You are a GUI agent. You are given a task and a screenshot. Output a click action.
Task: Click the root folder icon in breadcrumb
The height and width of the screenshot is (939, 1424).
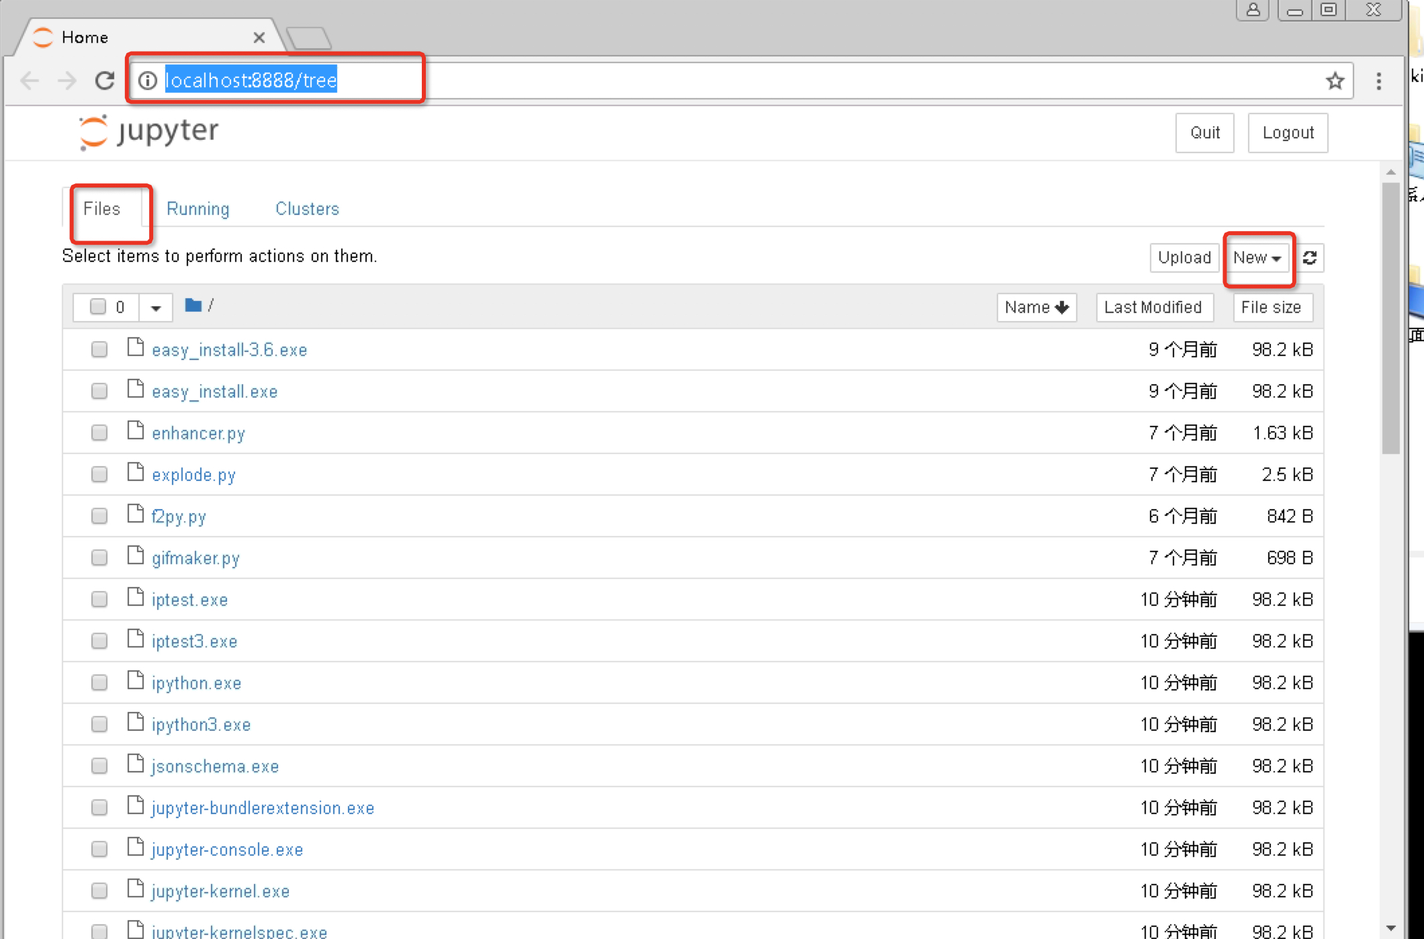tap(193, 306)
